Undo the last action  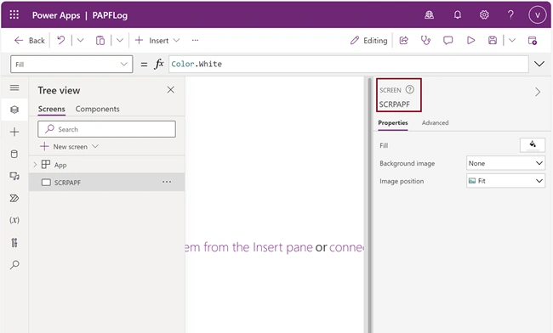pyautogui.click(x=61, y=41)
